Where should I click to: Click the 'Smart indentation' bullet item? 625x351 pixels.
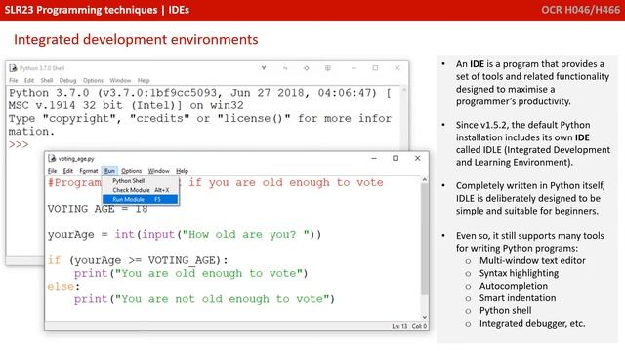518,298
